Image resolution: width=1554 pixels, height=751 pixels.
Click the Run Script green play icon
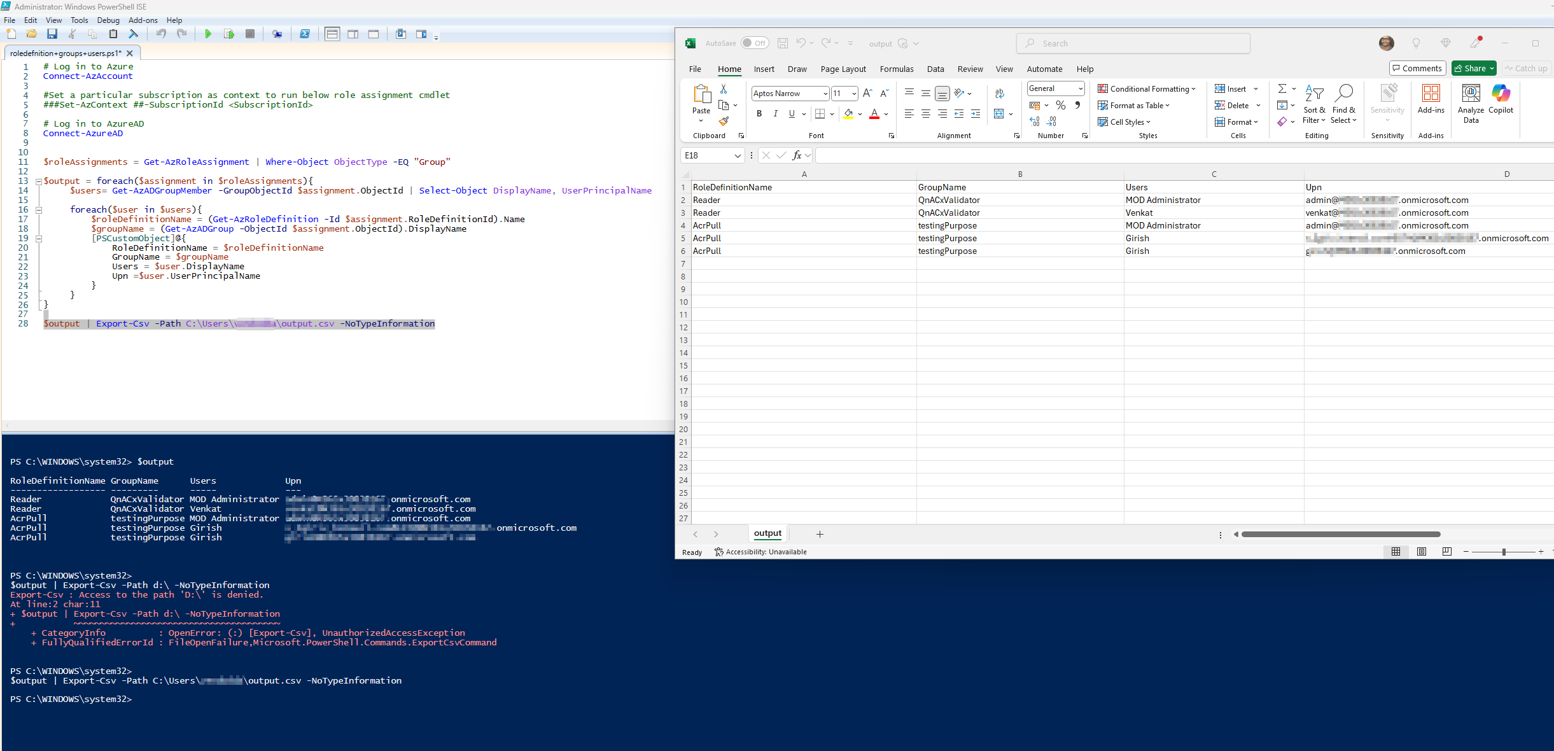pyautogui.click(x=208, y=34)
